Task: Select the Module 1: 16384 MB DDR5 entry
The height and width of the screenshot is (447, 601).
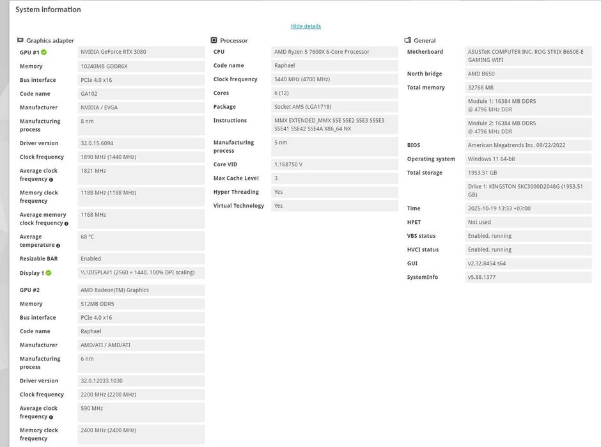Action: coord(528,106)
